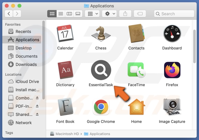
Task: Select the Firefox app icon
Action: tap(172, 70)
